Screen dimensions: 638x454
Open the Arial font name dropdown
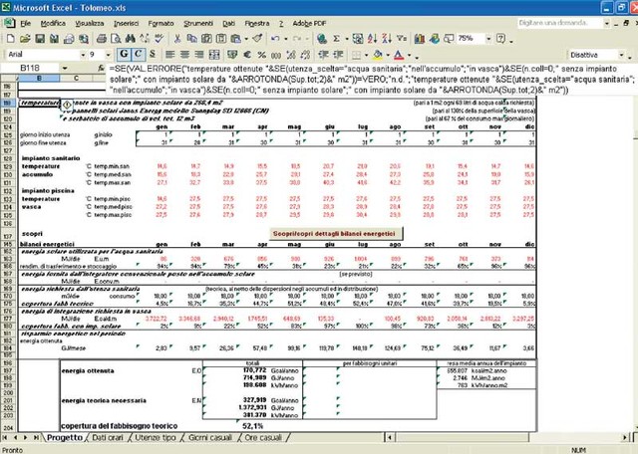(83, 55)
